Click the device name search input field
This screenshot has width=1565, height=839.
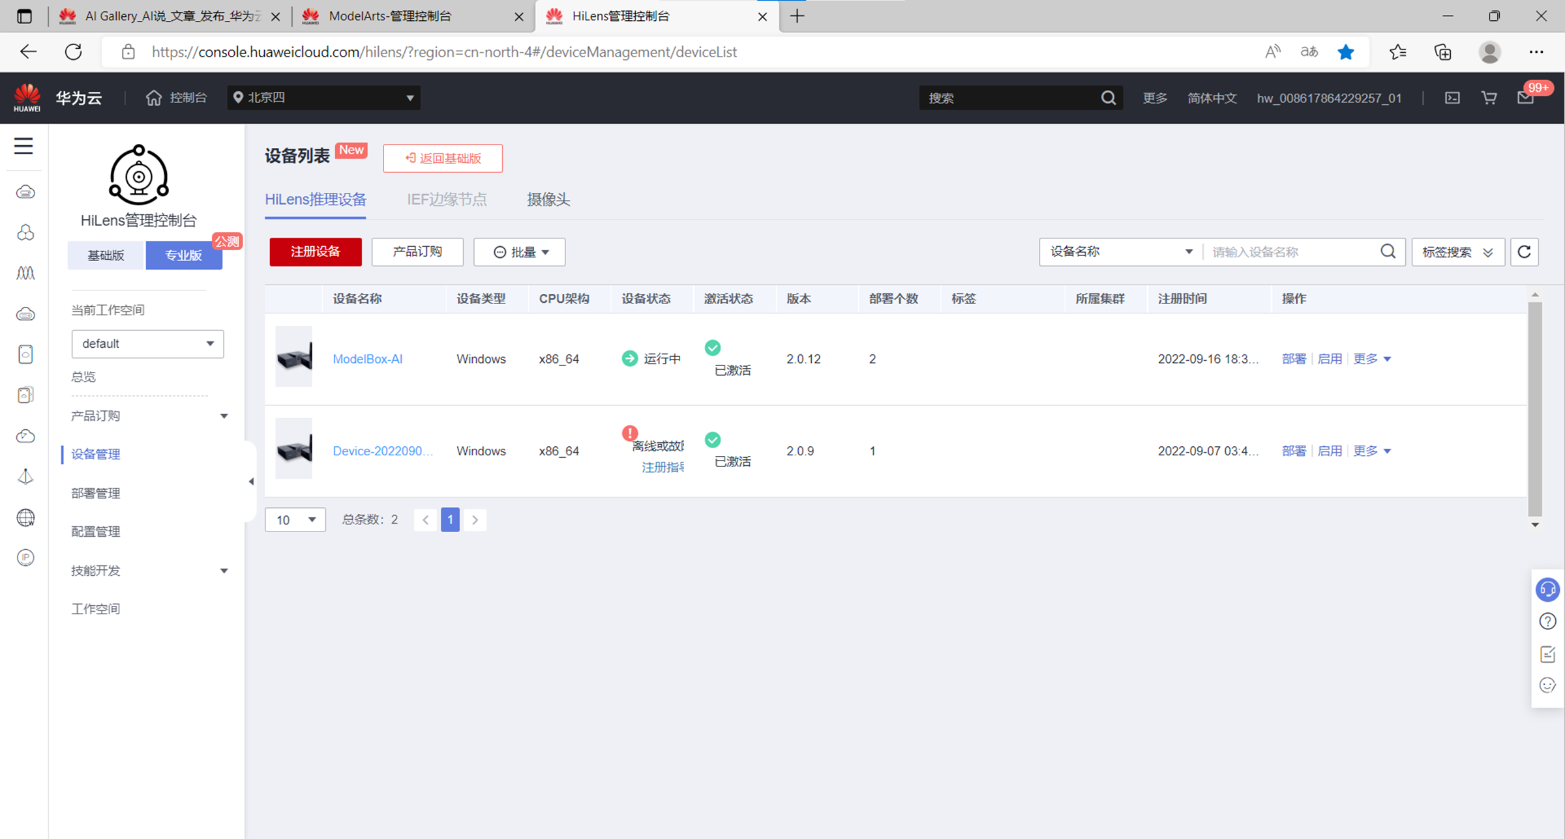click(x=1291, y=252)
